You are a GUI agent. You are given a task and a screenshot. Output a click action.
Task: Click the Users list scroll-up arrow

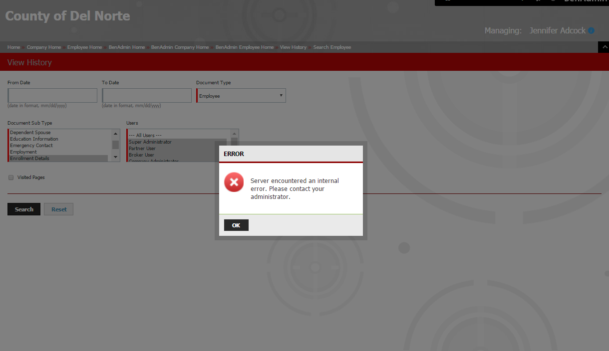click(x=234, y=133)
